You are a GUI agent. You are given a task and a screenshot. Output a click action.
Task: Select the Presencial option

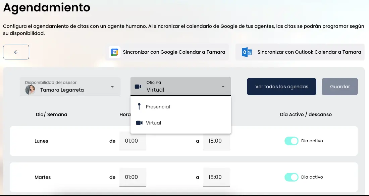tap(181, 107)
